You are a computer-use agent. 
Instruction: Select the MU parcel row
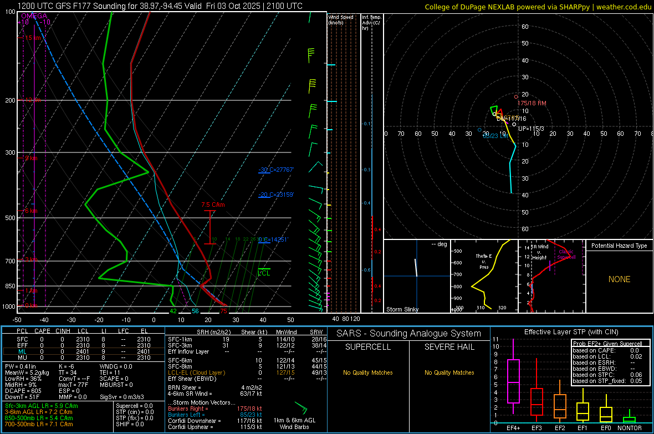(x=84, y=358)
